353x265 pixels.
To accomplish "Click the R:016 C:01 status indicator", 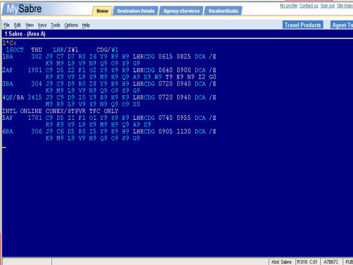I will click(x=307, y=262).
